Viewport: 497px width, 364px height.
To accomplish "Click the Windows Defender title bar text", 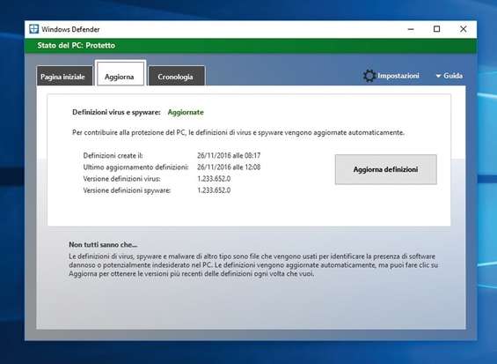I will [x=70, y=29].
